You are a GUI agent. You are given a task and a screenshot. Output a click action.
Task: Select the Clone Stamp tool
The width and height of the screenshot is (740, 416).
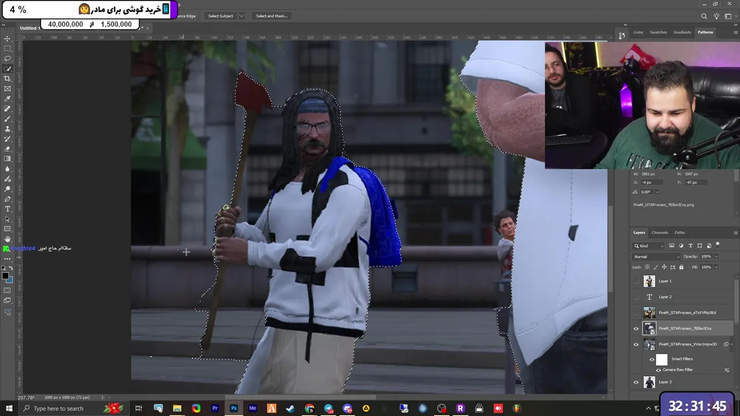[8, 129]
